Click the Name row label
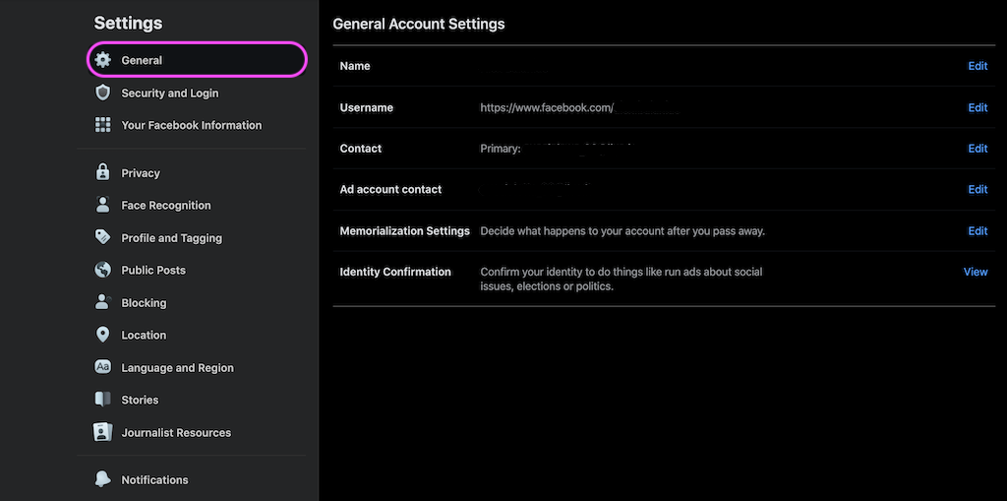 pyautogui.click(x=354, y=66)
